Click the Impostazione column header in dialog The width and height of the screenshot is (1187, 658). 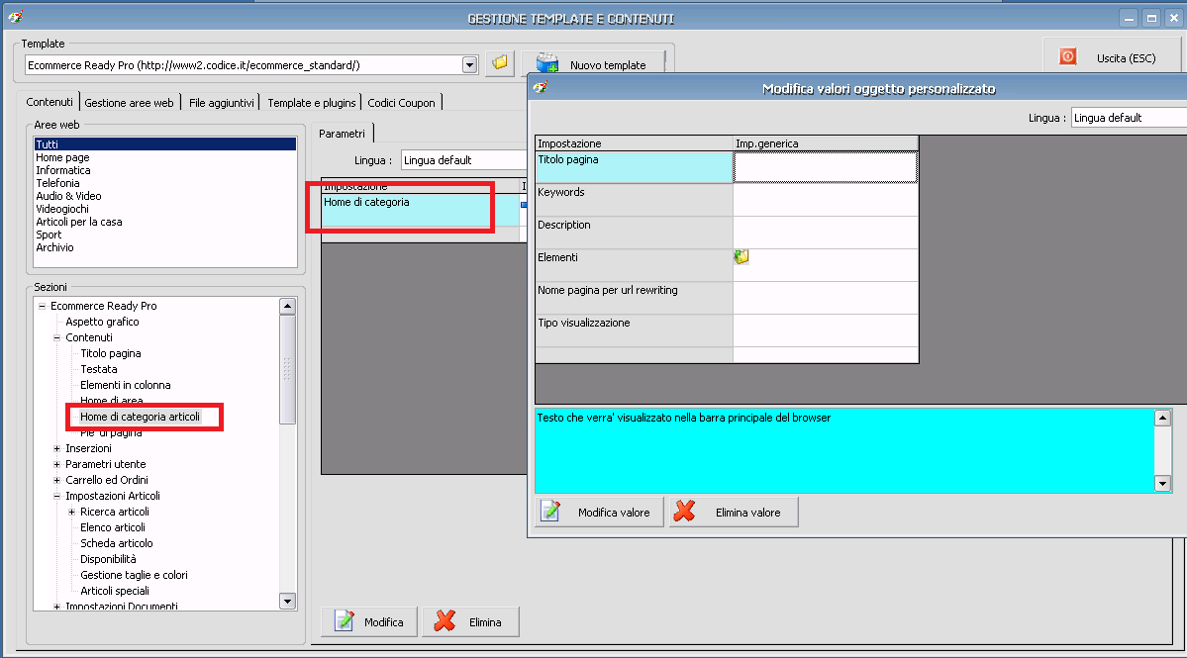tap(634, 143)
